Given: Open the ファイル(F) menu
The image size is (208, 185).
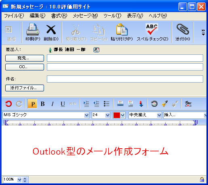Looking at the screenshot, I should tap(14, 16).
